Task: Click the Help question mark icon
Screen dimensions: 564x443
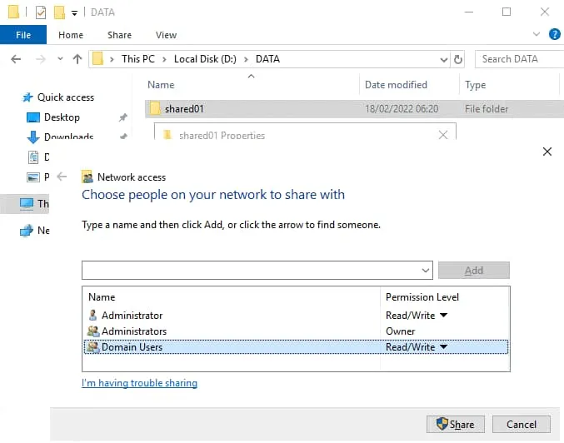Action: 554,34
